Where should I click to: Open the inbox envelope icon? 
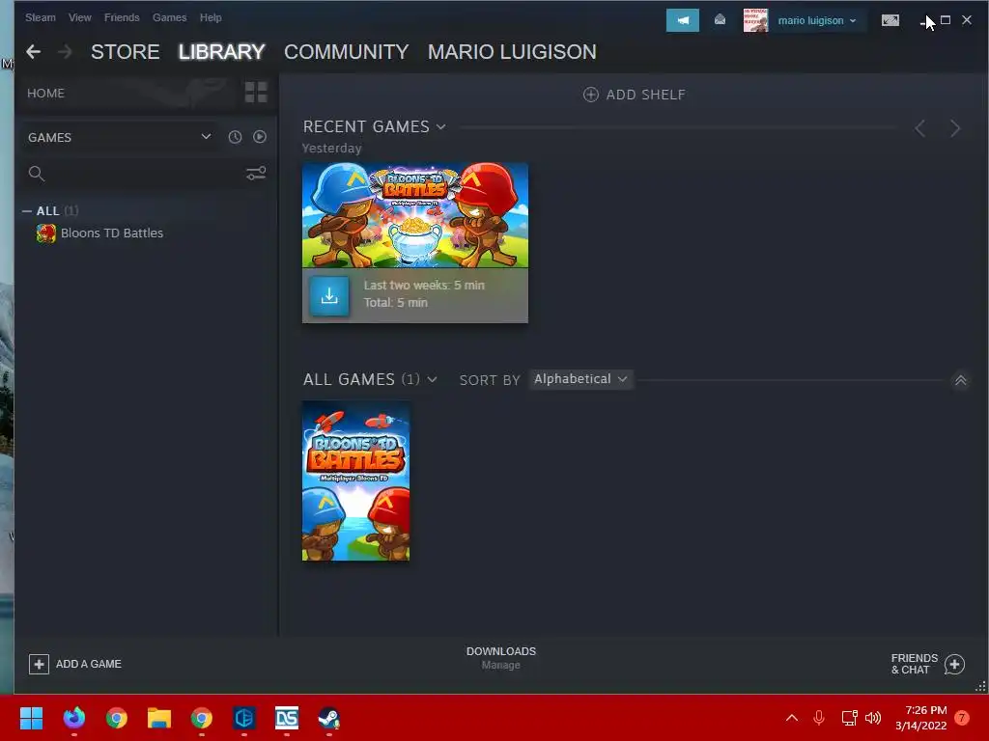point(720,20)
